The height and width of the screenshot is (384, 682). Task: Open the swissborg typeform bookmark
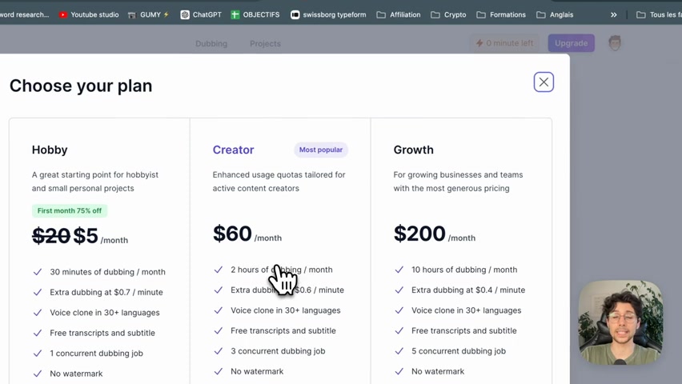click(x=328, y=14)
